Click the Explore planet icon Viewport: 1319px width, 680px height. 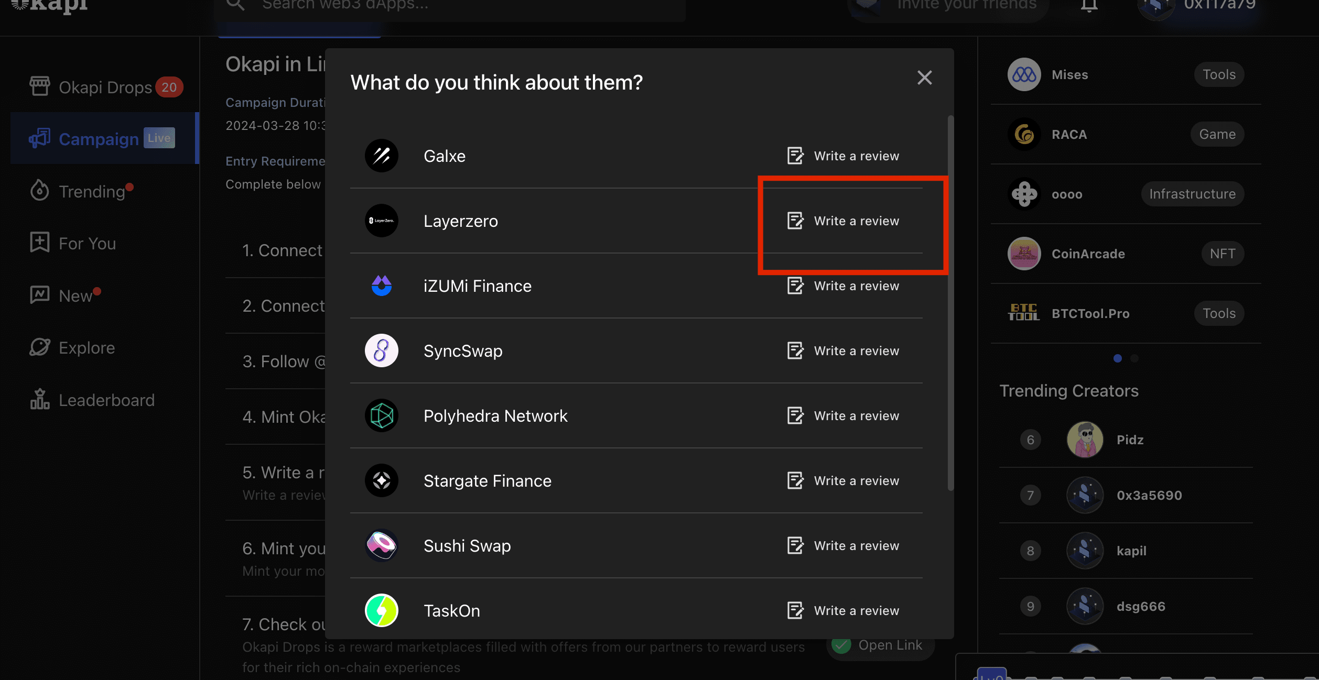point(40,347)
